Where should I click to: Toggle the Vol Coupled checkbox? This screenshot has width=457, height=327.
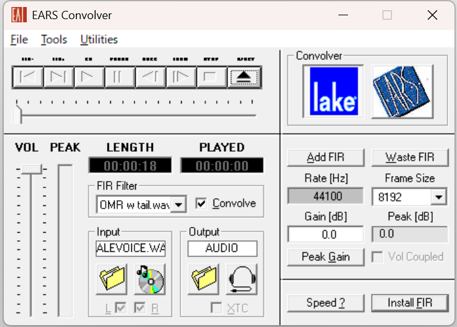[x=377, y=257]
